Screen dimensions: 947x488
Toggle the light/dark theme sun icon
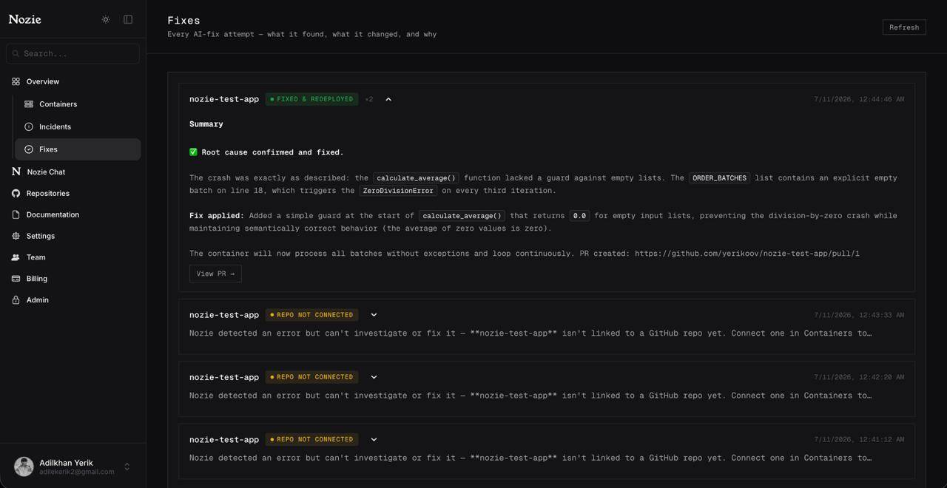(106, 19)
